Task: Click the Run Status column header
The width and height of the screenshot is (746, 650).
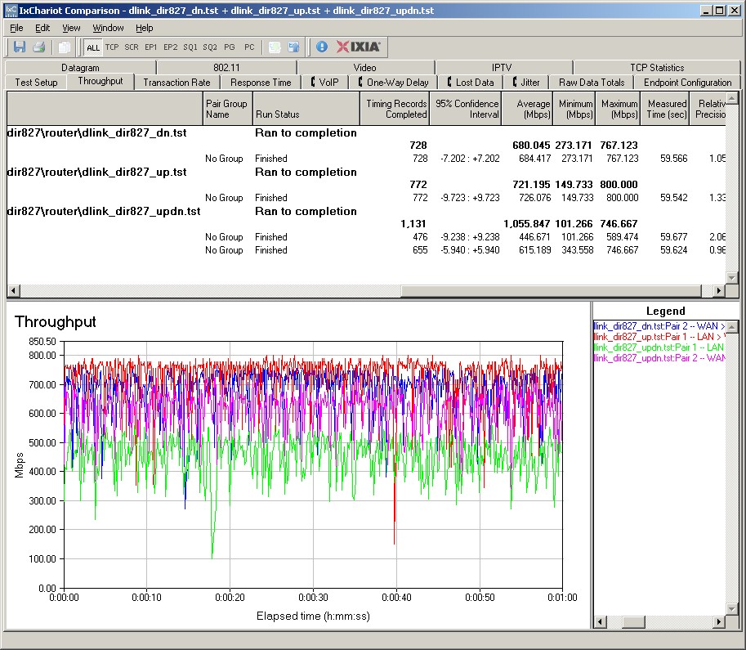Action: [306, 109]
